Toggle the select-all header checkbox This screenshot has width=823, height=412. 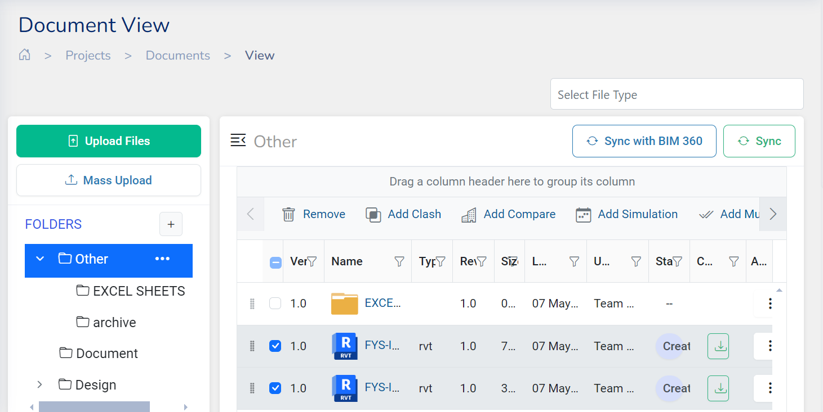(275, 262)
